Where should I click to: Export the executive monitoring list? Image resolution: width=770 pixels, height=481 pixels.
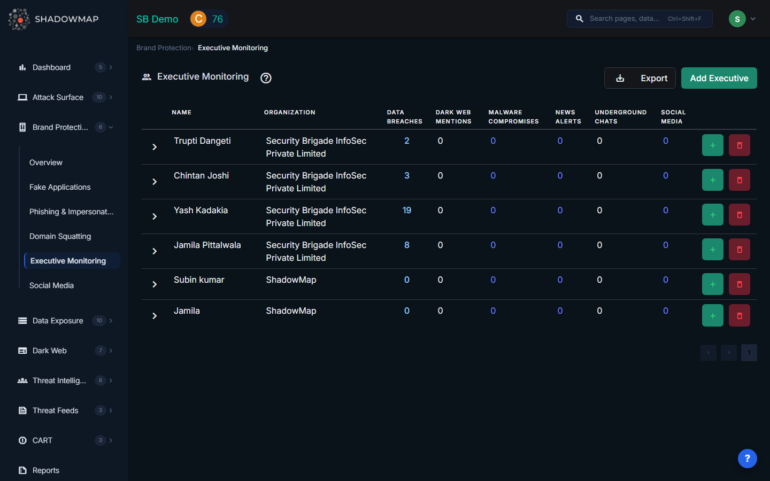click(x=640, y=78)
